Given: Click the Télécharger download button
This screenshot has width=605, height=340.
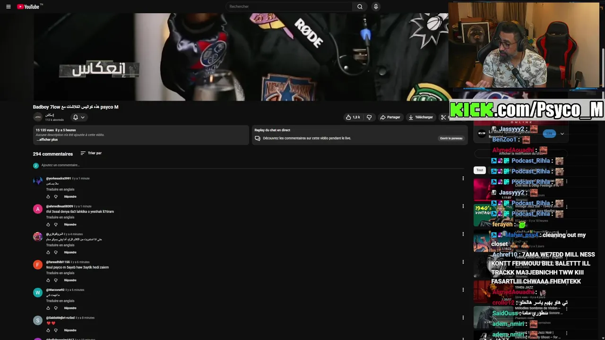Looking at the screenshot, I should point(421,117).
